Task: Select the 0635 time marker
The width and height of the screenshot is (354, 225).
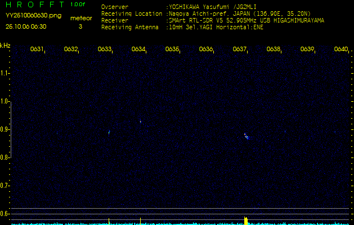Action: click(172, 49)
